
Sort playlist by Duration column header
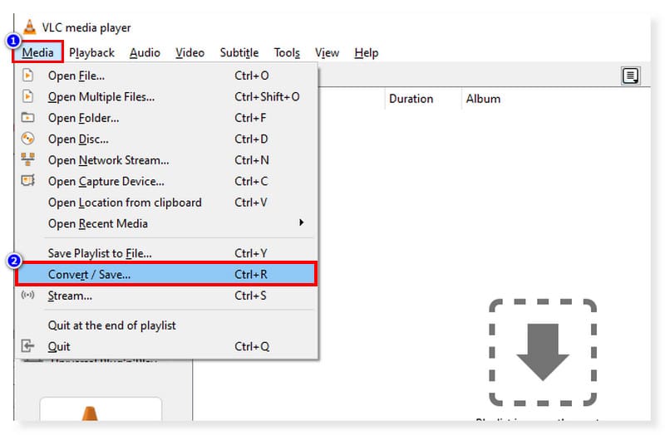[411, 98]
